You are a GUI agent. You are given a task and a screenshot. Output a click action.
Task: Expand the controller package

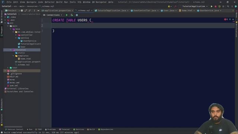pos(16,35)
